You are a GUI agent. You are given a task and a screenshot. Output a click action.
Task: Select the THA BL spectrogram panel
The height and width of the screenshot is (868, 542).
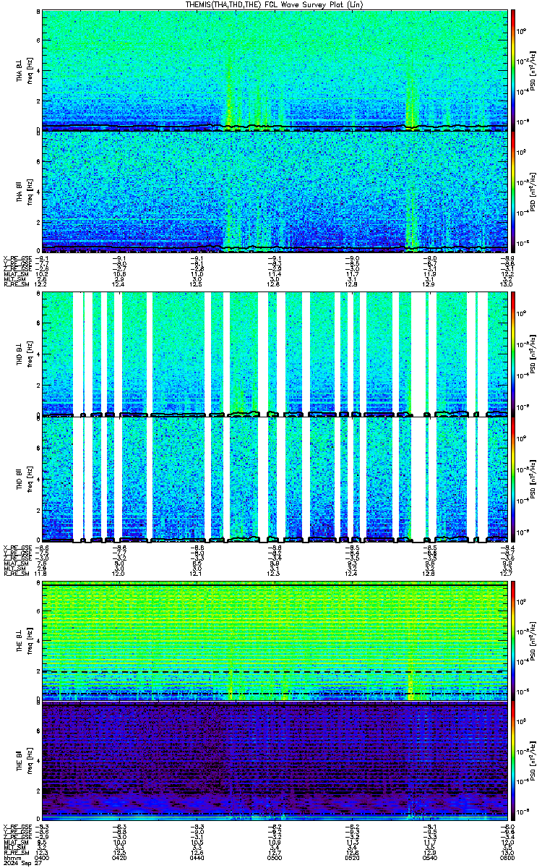tap(275, 70)
